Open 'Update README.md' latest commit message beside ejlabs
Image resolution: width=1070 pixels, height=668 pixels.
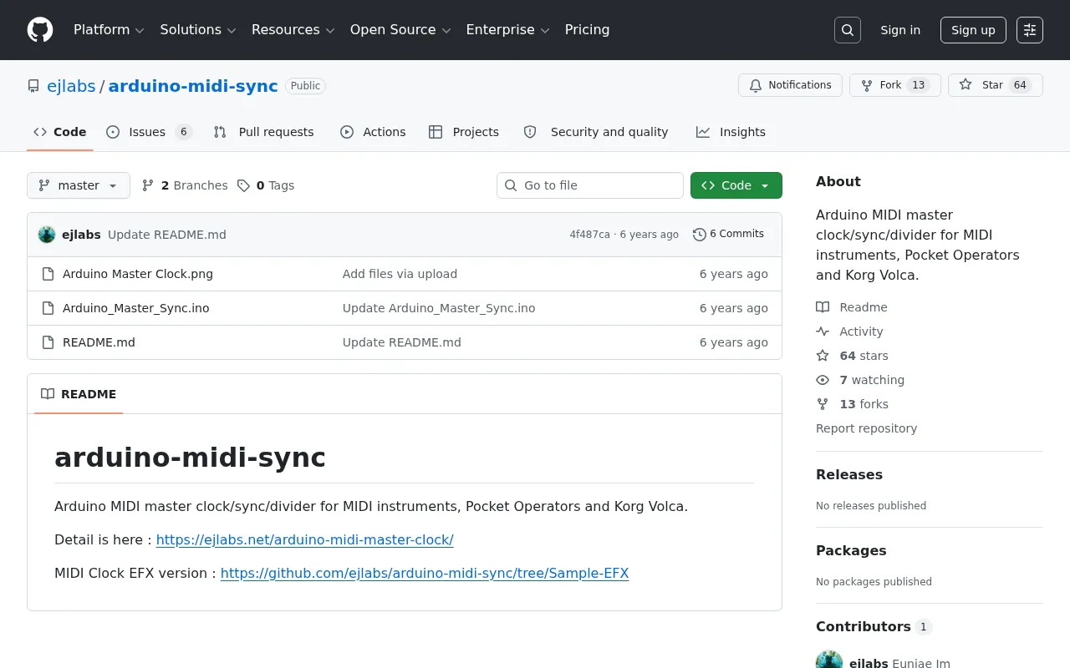(167, 235)
